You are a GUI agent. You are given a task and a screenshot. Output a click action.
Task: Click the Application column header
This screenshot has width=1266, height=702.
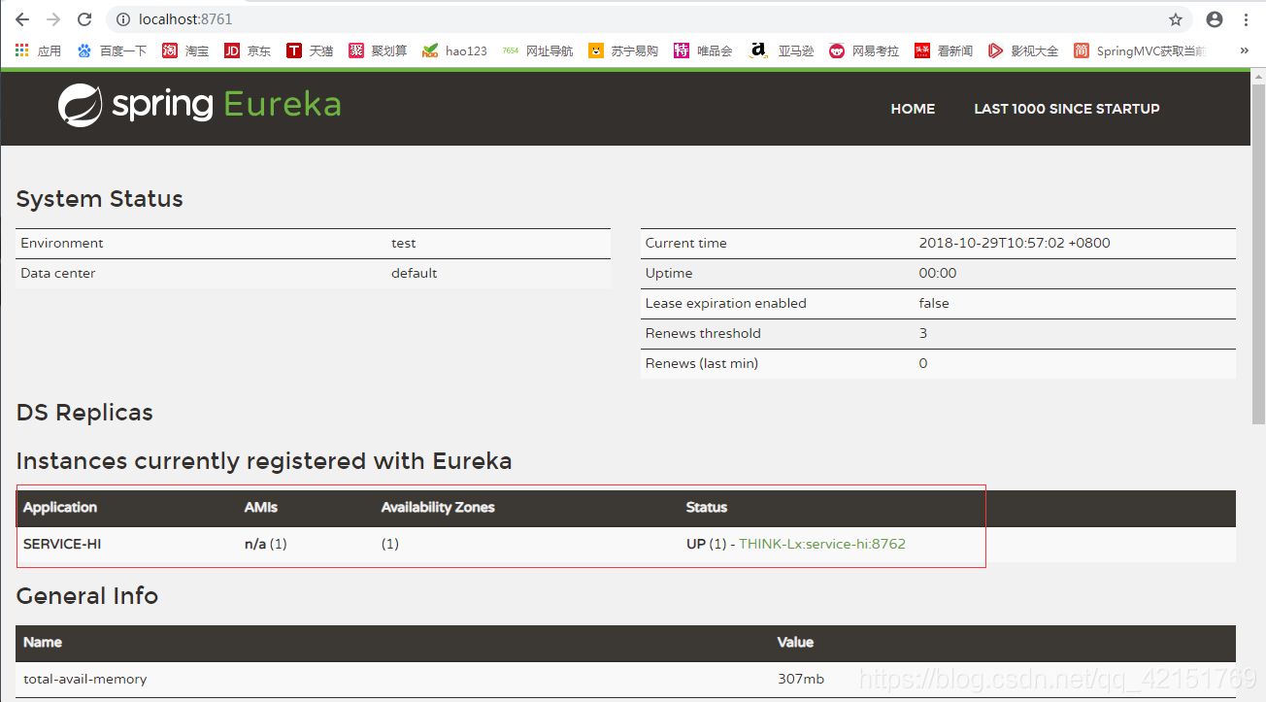pyautogui.click(x=60, y=507)
